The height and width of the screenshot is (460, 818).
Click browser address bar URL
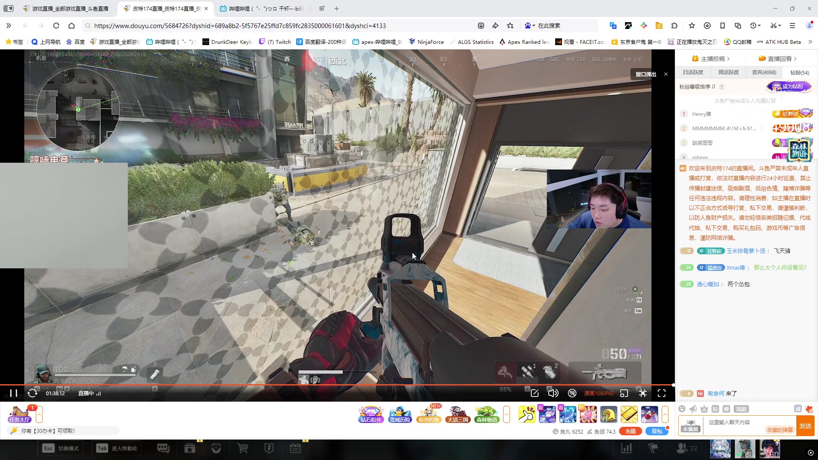tap(240, 26)
